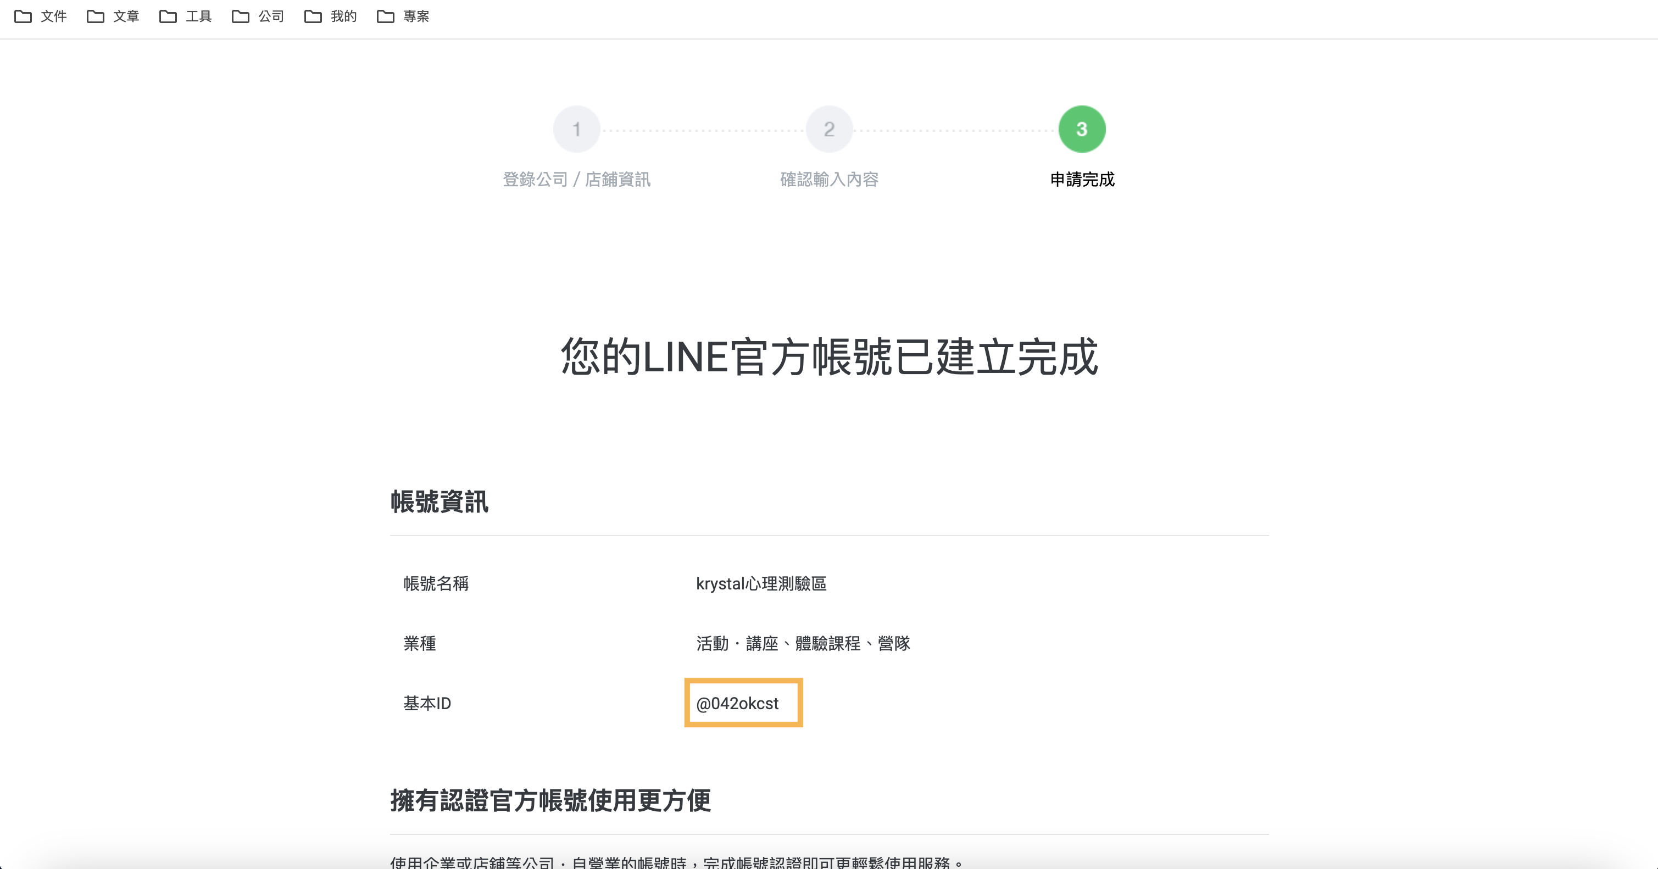The image size is (1658, 869).
Task: Click the category value 活動・講座、體驗課程、營隊
Action: pyautogui.click(x=803, y=643)
